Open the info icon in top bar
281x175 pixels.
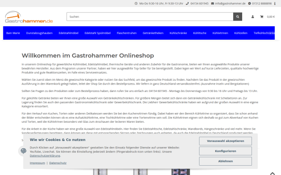click(x=275, y=3)
